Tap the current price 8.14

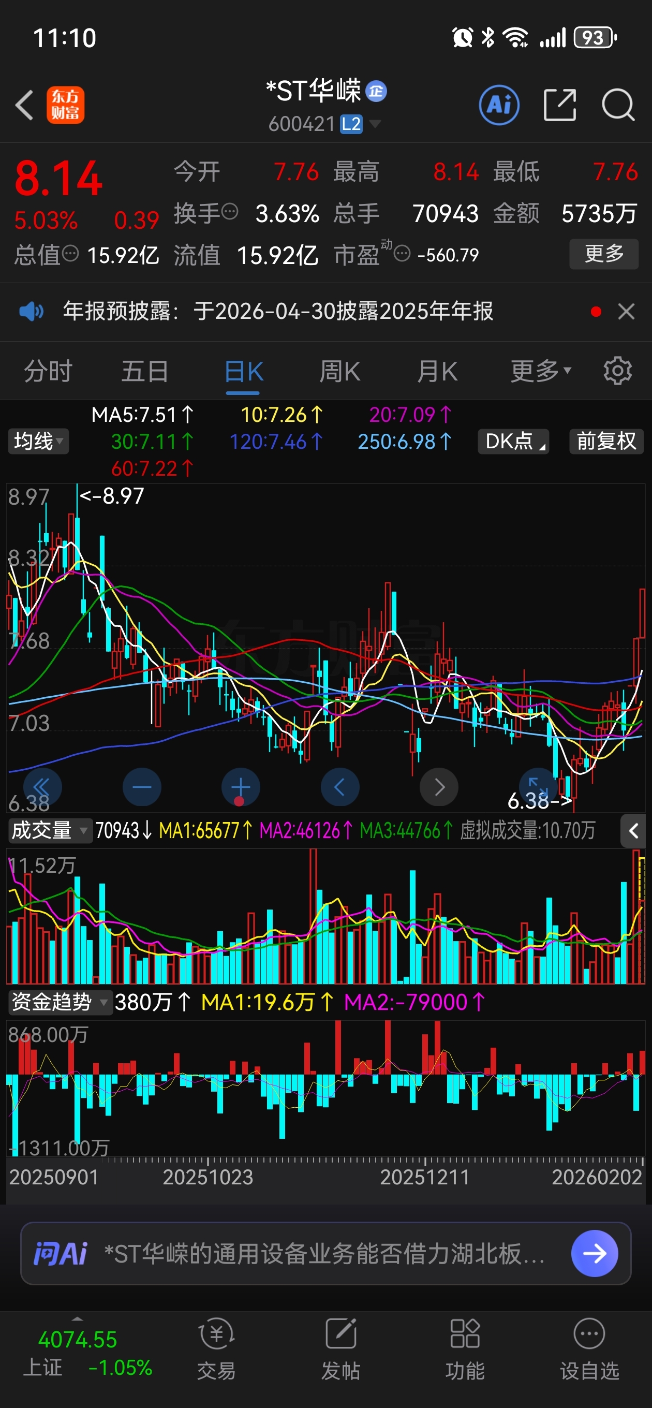pos(58,178)
